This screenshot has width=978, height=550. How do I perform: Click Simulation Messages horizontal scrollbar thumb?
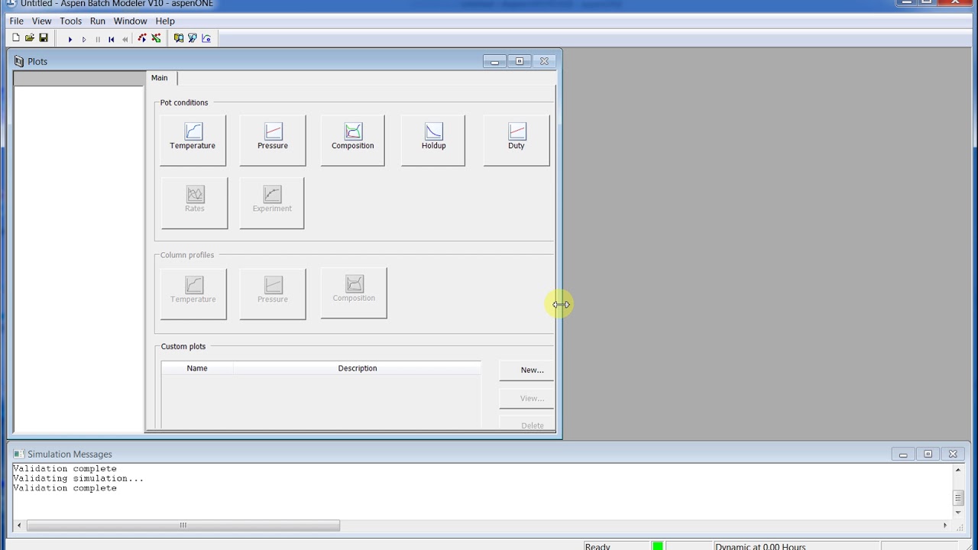click(x=183, y=526)
